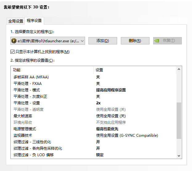This screenshot has height=171, width=192.
Task: Select the 平滑处理 - 设置 row
Action: coord(94,103)
